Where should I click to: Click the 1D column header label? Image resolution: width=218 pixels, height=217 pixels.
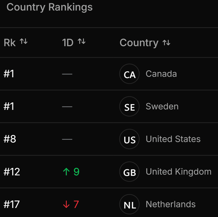point(68,43)
